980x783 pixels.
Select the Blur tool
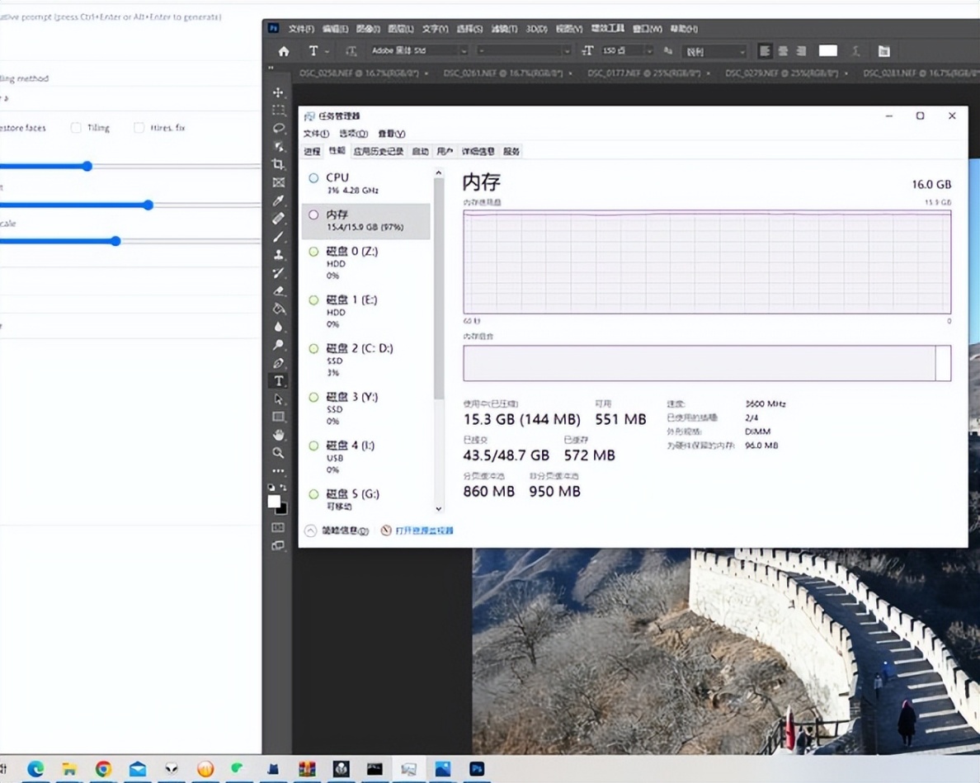(279, 327)
